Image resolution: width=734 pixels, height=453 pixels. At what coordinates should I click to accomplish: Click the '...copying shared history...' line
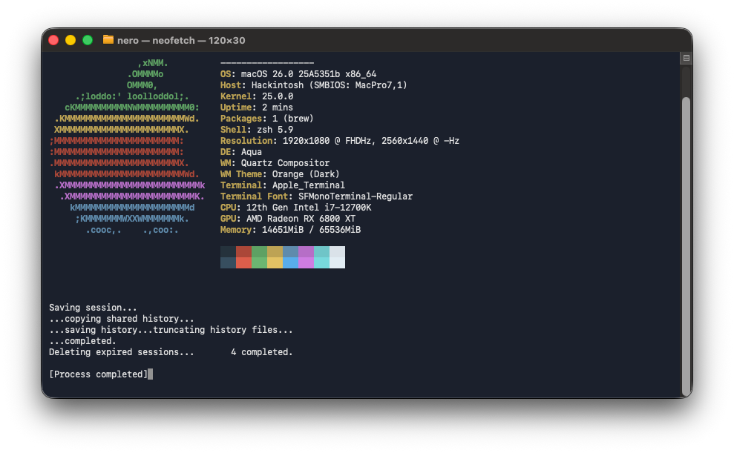(x=121, y=319)
